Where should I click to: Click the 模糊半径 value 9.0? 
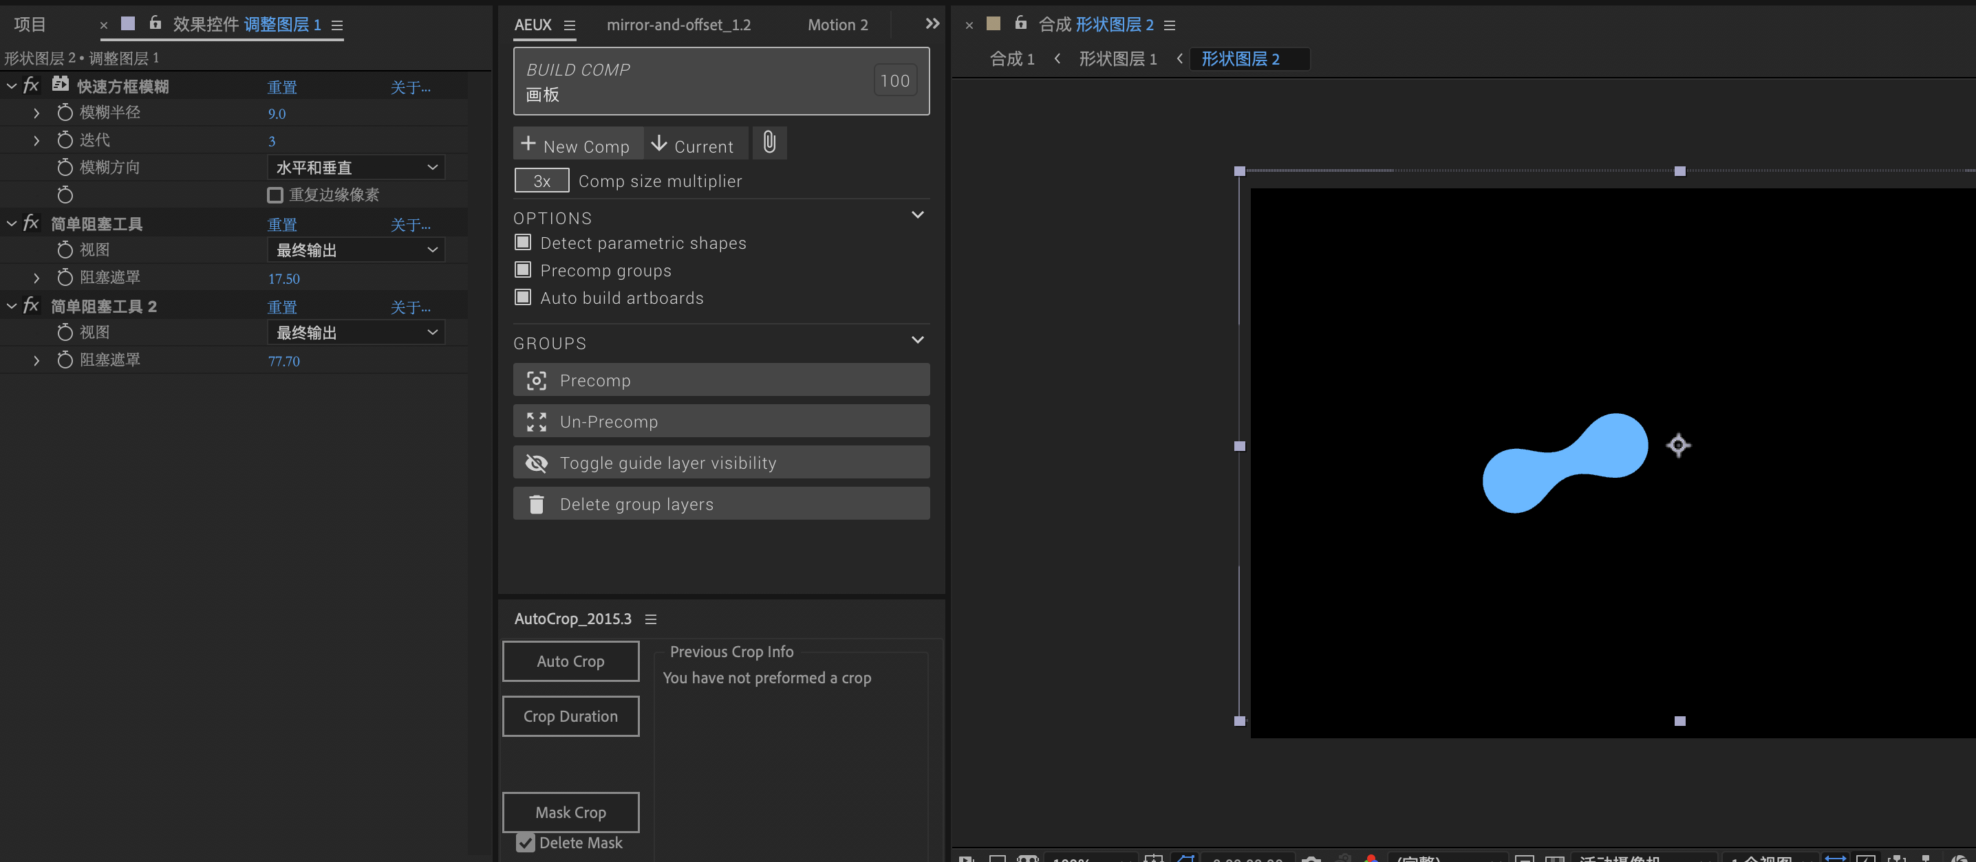tap(277, 114)
